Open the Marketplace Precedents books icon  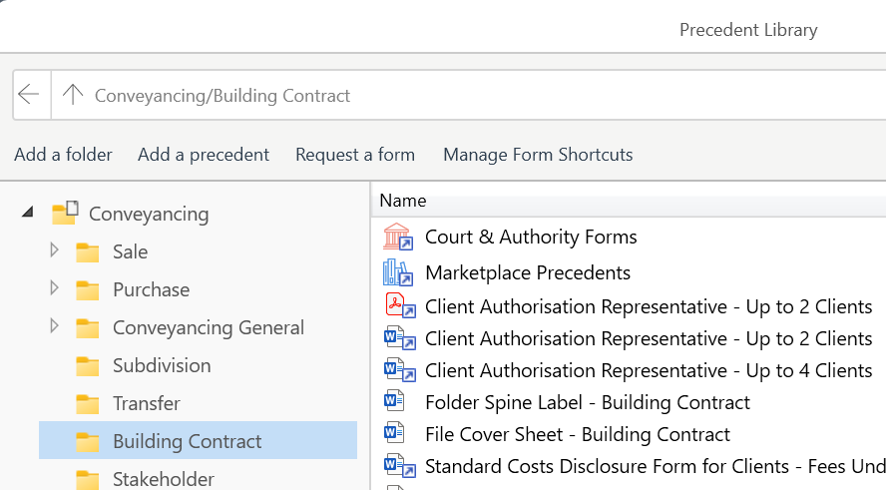[398, 272]
